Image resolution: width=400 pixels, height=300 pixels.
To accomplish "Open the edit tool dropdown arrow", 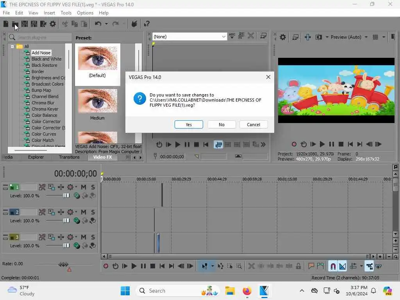I will click(x=212, y=266).
